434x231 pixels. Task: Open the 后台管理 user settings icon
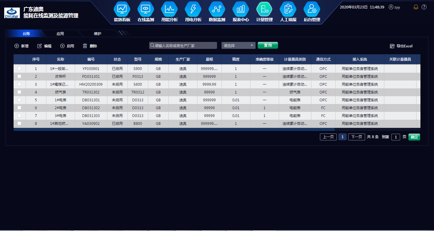pyautogui.click(x=312, y=9)
